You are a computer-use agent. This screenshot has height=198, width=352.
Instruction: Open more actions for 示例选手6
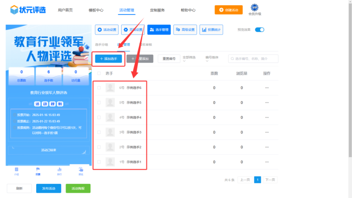pos(267,88)
